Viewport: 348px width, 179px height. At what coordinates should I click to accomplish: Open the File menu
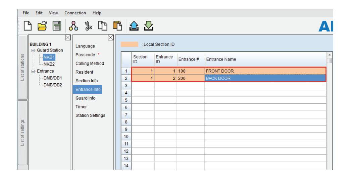click(26, 13)
